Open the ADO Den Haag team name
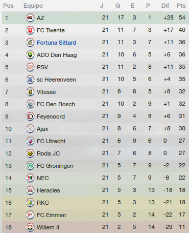Image resolution: width=189 pixels, height=233 pixels. click(x=57, y=55)
